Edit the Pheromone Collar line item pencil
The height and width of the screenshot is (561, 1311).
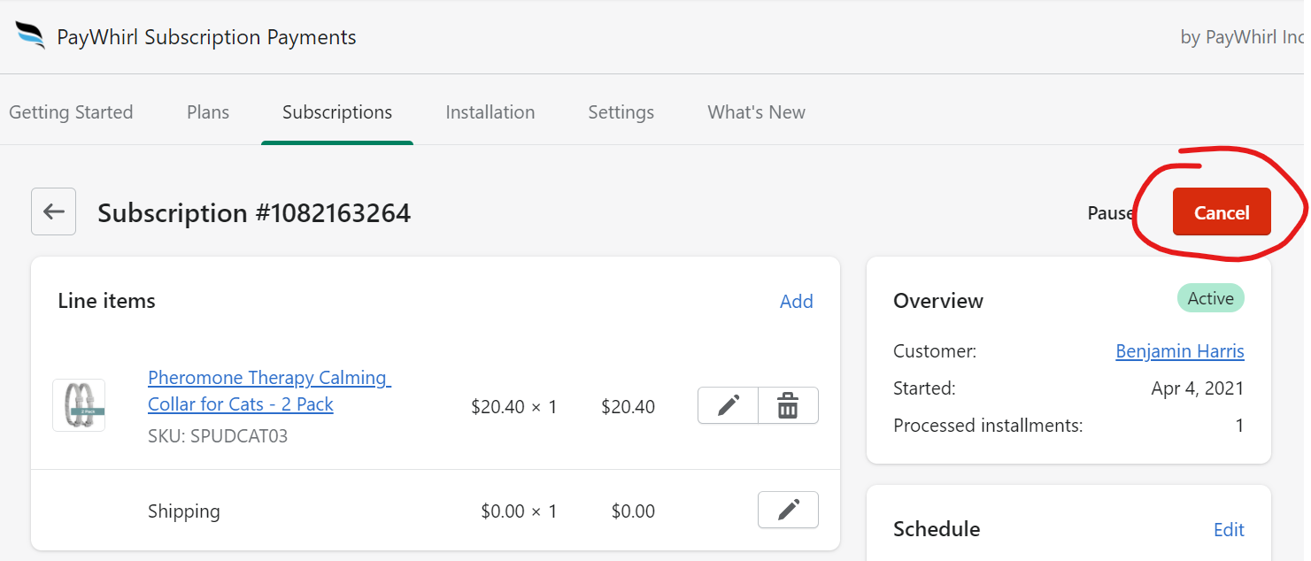tap(728, 406)
